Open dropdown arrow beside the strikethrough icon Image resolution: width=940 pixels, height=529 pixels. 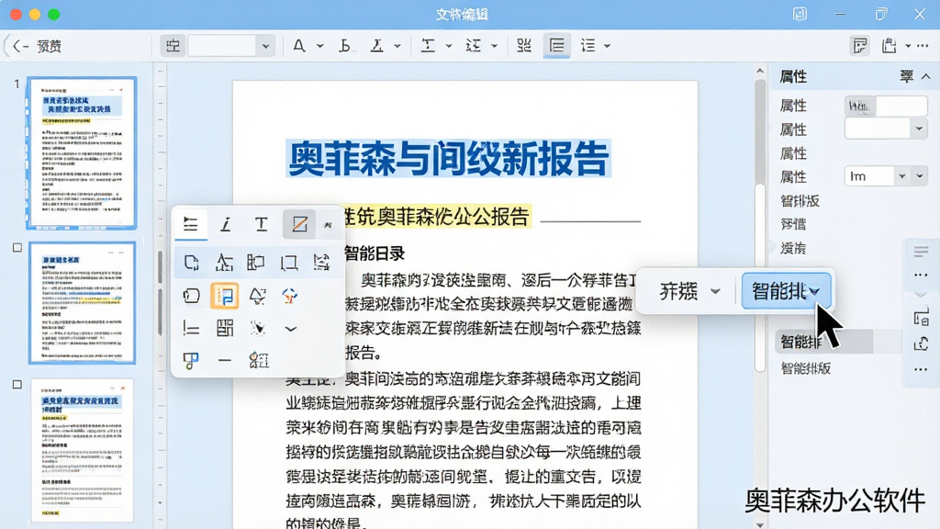coord(494,46)
